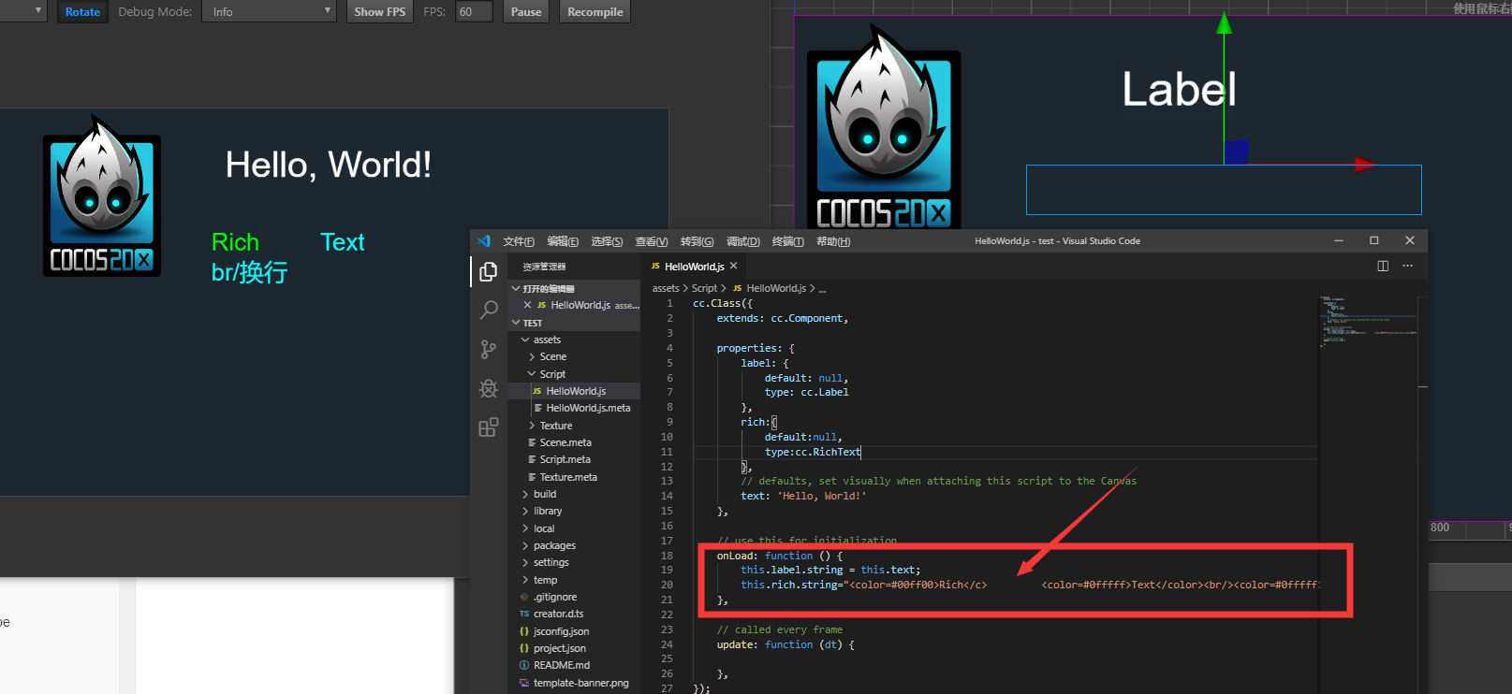Screen dimensions: 1512x694
Task: Click the jsconfig.json braces icon
Action: [x=524, y=631]
